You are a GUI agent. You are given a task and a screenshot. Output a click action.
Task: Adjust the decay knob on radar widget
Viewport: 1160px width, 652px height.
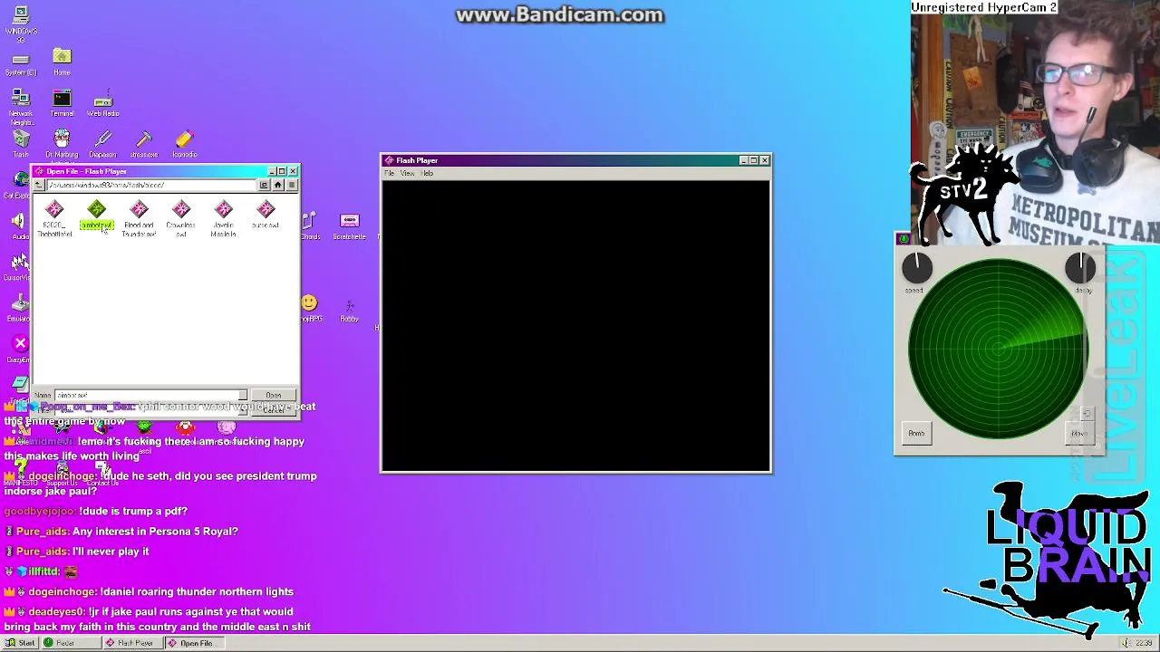[1080, 268]
